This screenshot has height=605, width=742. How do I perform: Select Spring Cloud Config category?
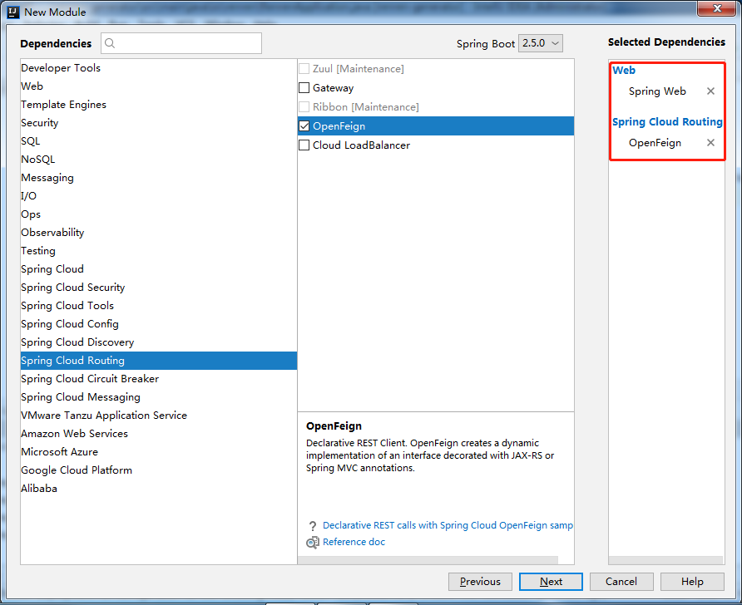coord(159,324)
